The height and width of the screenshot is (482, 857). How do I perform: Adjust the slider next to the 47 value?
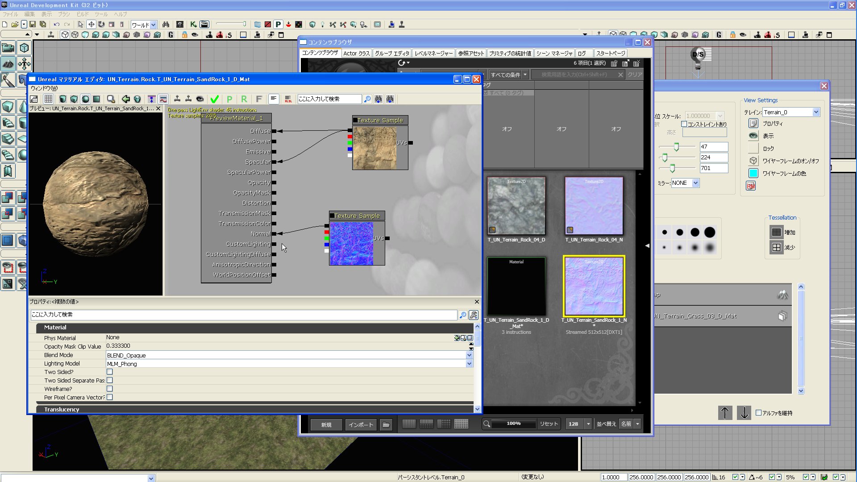click(x=676, y=147)
